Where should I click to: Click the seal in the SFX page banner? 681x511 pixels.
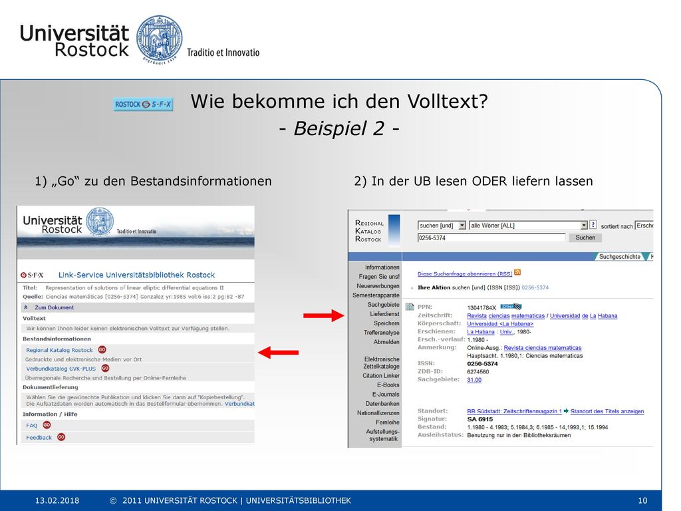click(x=100, y=222)
